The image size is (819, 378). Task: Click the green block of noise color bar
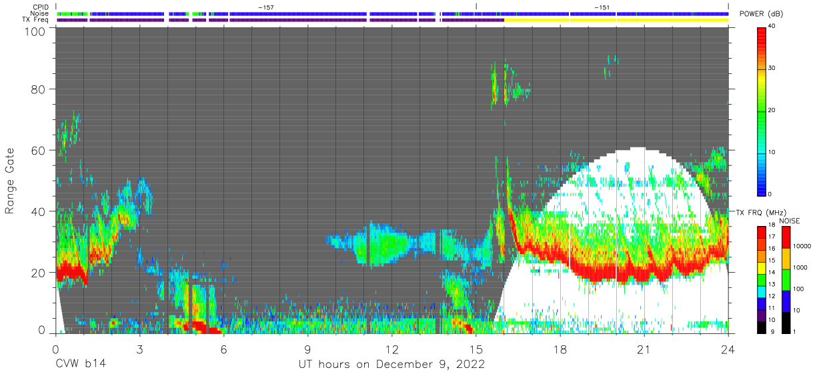(787, 280)
